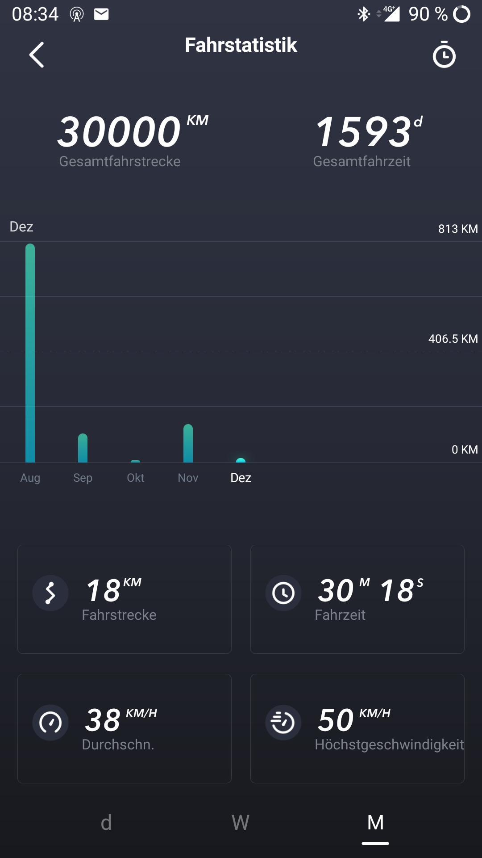Select the Aug bar in chart
The width and height of the screenshot is (482, 858).
30,353
